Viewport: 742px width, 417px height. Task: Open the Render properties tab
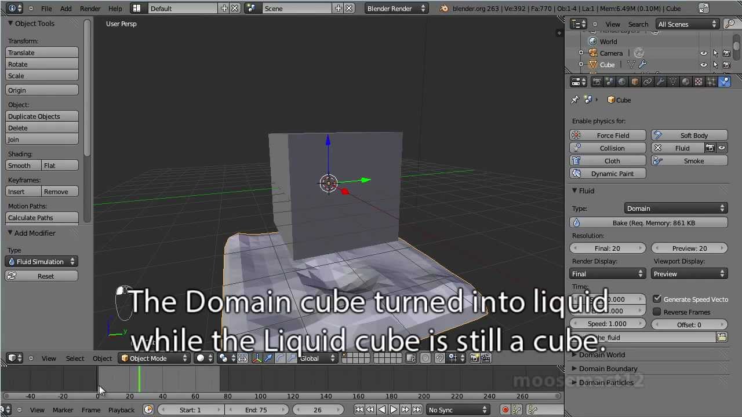596,82
